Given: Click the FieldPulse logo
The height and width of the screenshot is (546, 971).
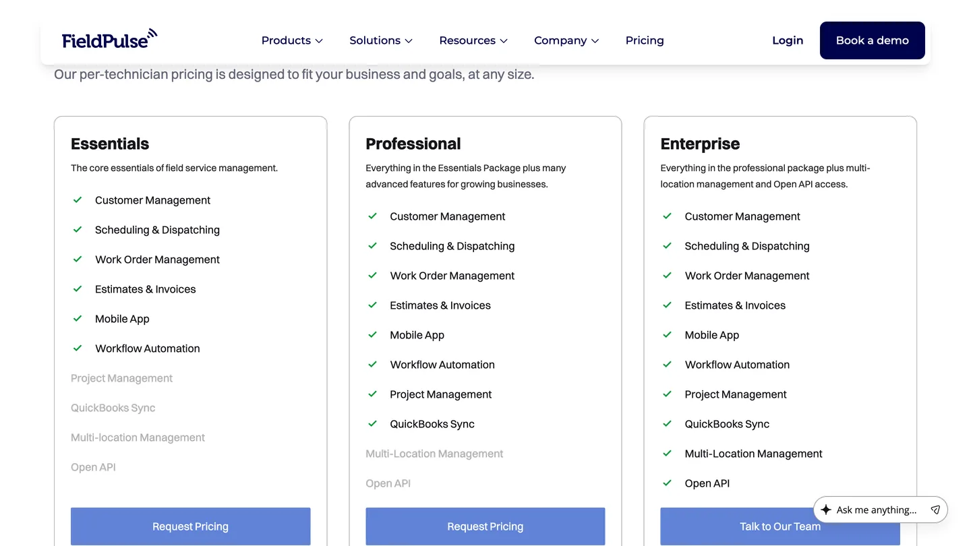Looking at the screenshot, I should 109,39.
